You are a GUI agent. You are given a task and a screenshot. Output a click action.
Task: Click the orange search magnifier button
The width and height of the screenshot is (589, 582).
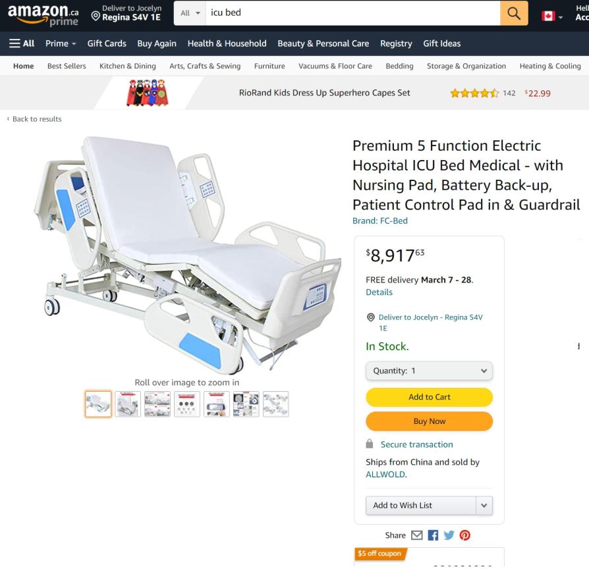click(513, 13)
